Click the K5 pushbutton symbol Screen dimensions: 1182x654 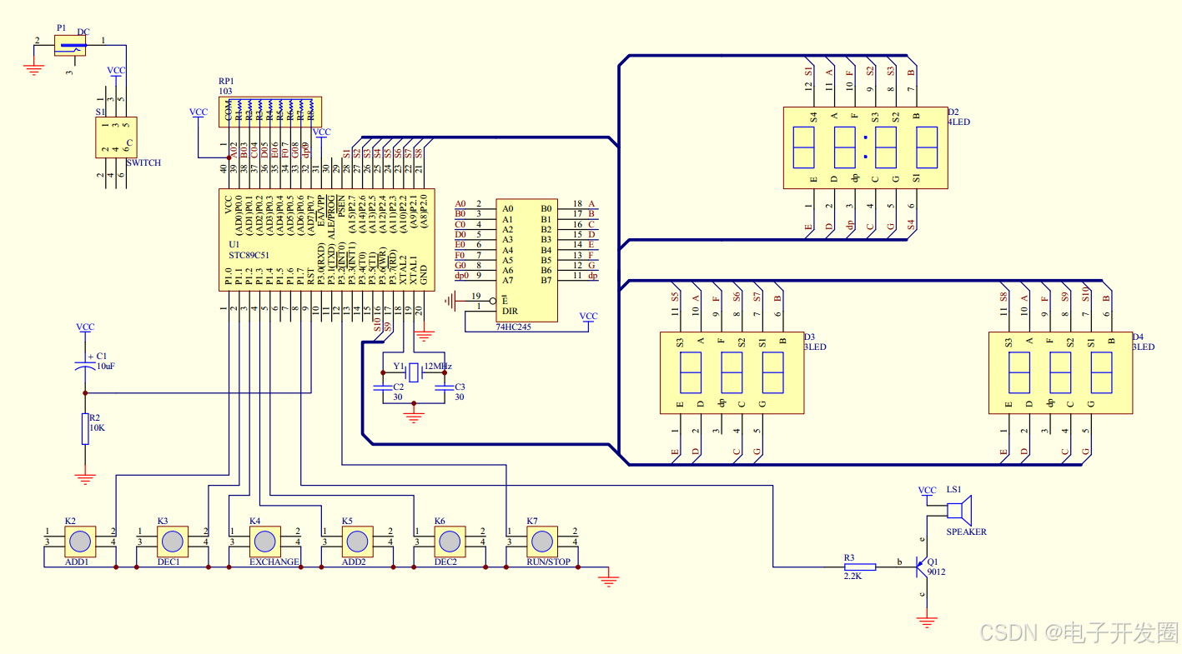pyautogui.click(x=357, y=542)
